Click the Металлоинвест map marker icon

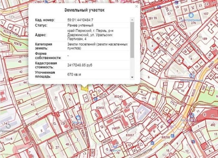(x=192, y=75)
